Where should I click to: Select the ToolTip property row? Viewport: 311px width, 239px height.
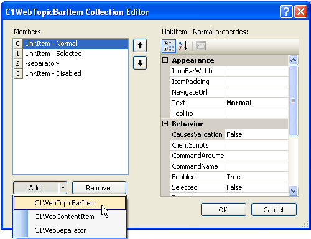point(229,113)
